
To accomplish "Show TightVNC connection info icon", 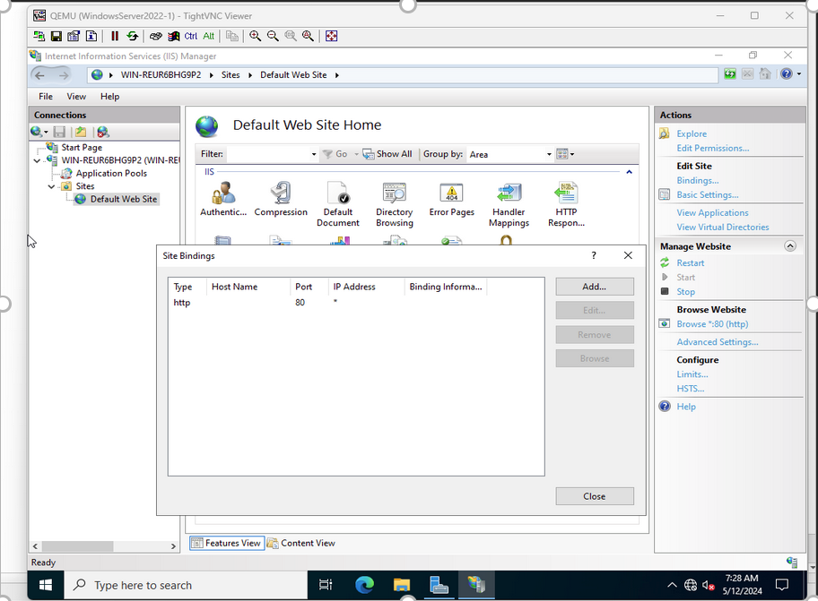I will pyautogui.click(x=91, y=36).
